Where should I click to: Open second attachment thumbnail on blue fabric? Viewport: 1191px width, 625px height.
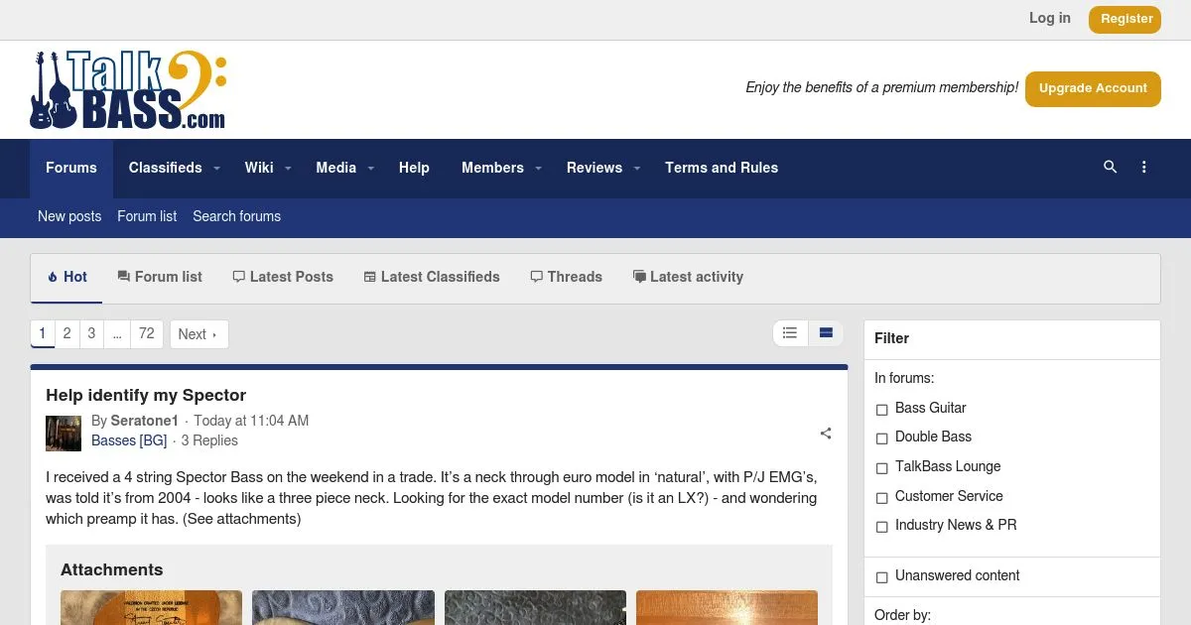pos(342,607)
